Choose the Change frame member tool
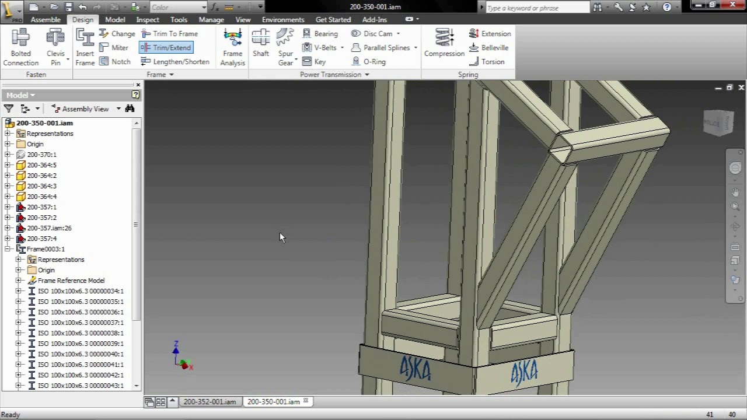Image resolution: width=747 pixels, height=420 pixels. (x=117, y=34)
